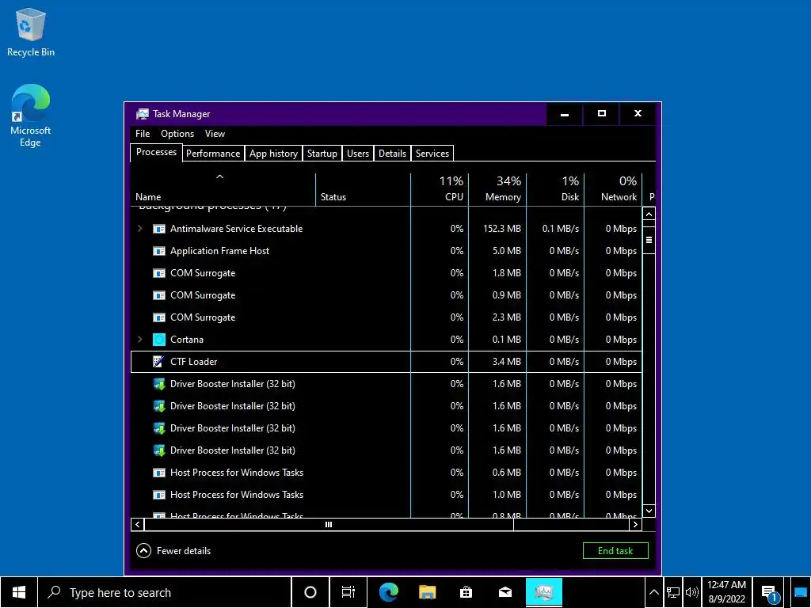Click icon of Host Process row with 0.6 MB
Image resolution: width=811 pixels, height=608 pixels.
click(x=158, y=473)
